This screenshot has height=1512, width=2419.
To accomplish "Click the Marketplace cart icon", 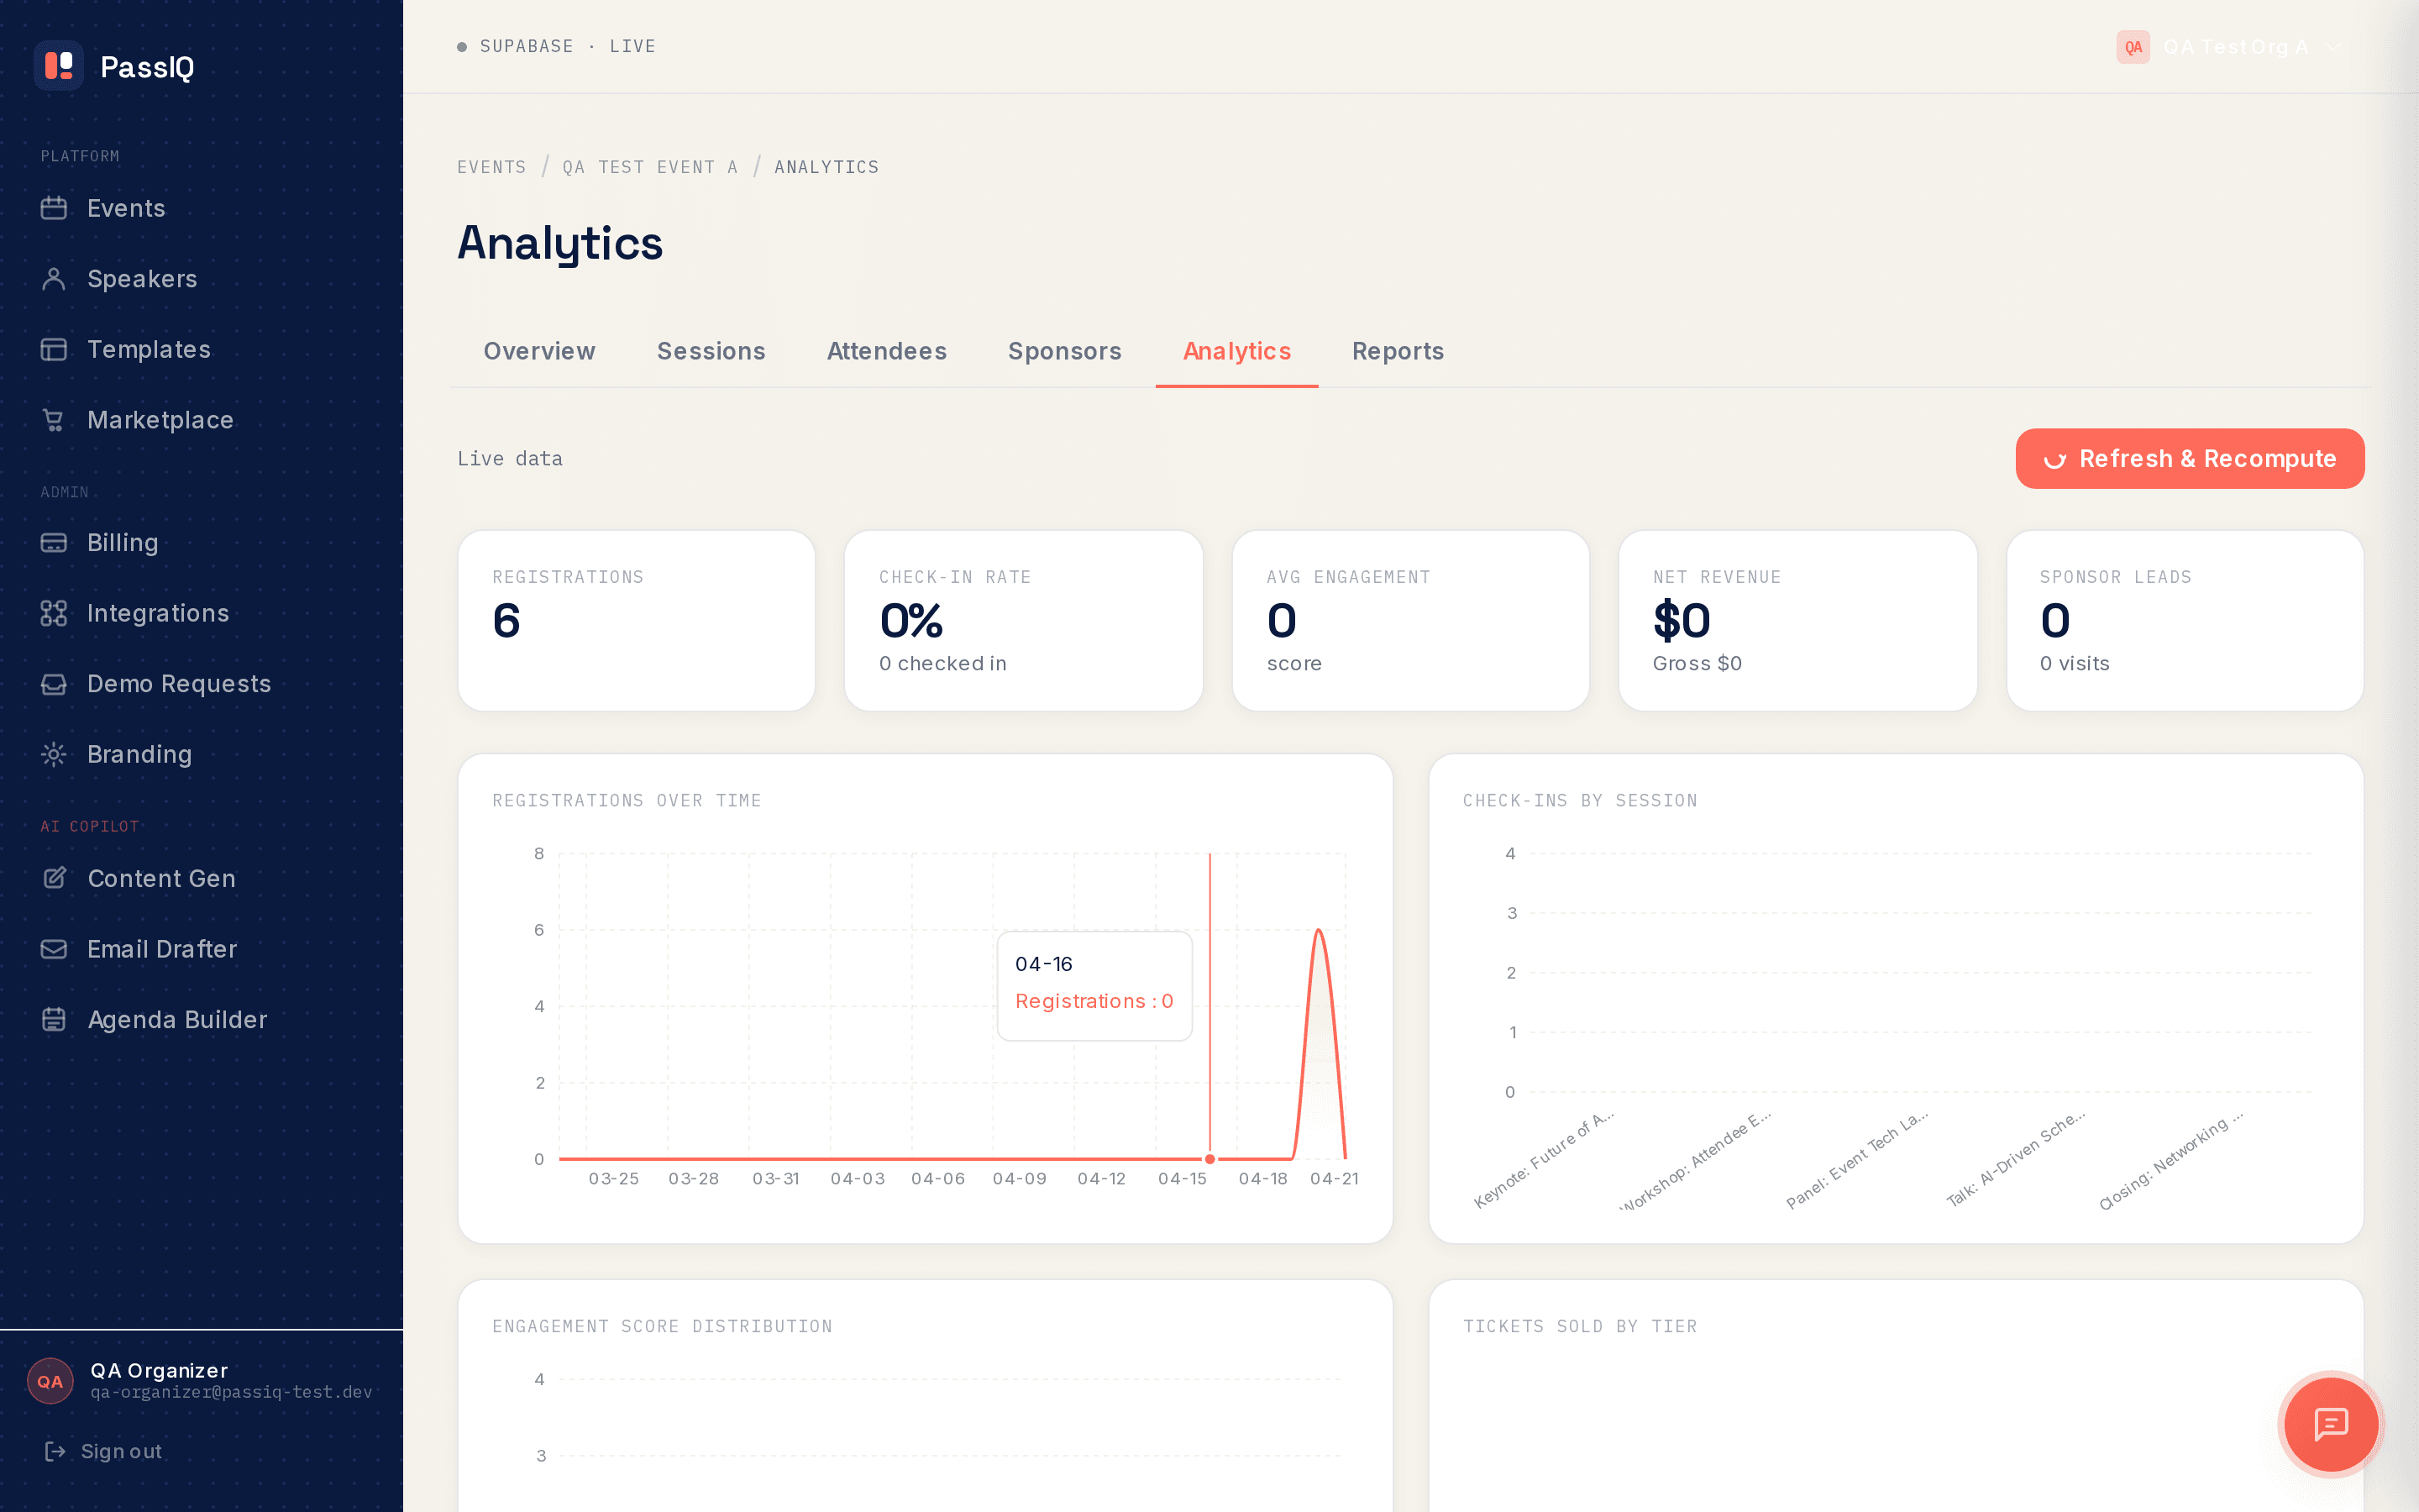I will 54,420.
